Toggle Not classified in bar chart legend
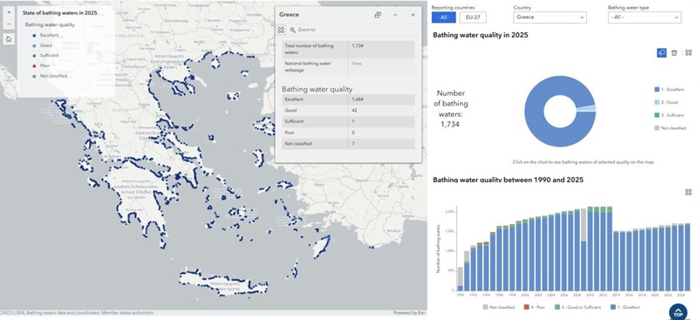The width and height of the screenshot is (697, 320). click(x=499, y=307)
